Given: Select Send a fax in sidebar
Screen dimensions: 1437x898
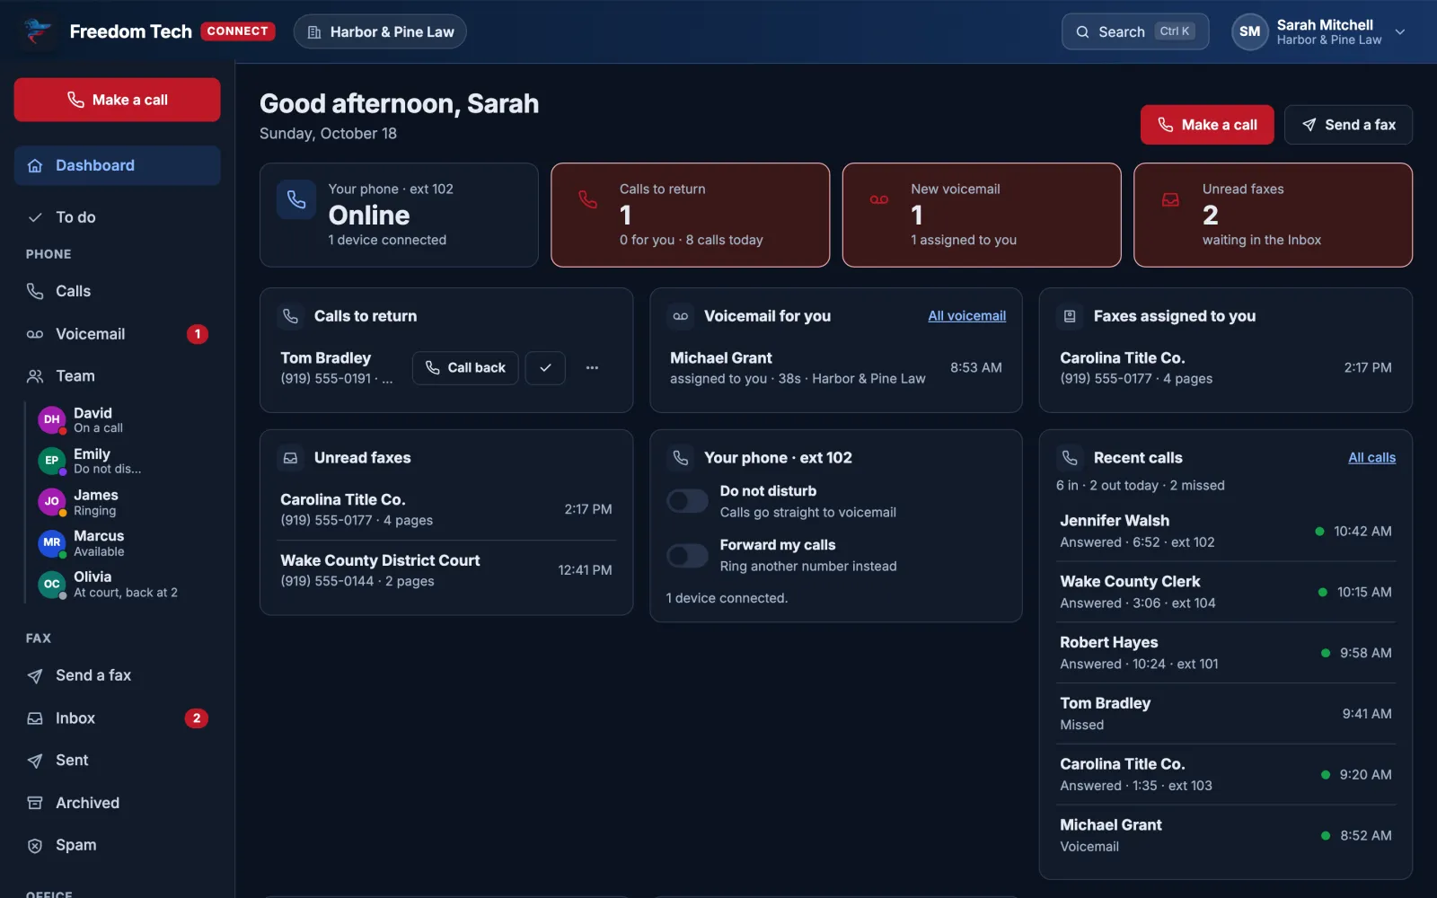Looking at the screenshot, I should (117, 675).
